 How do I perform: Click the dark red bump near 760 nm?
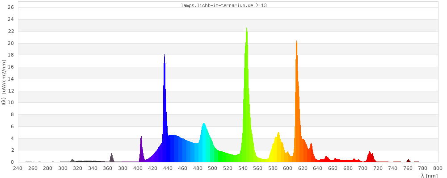tap(408, 161)
